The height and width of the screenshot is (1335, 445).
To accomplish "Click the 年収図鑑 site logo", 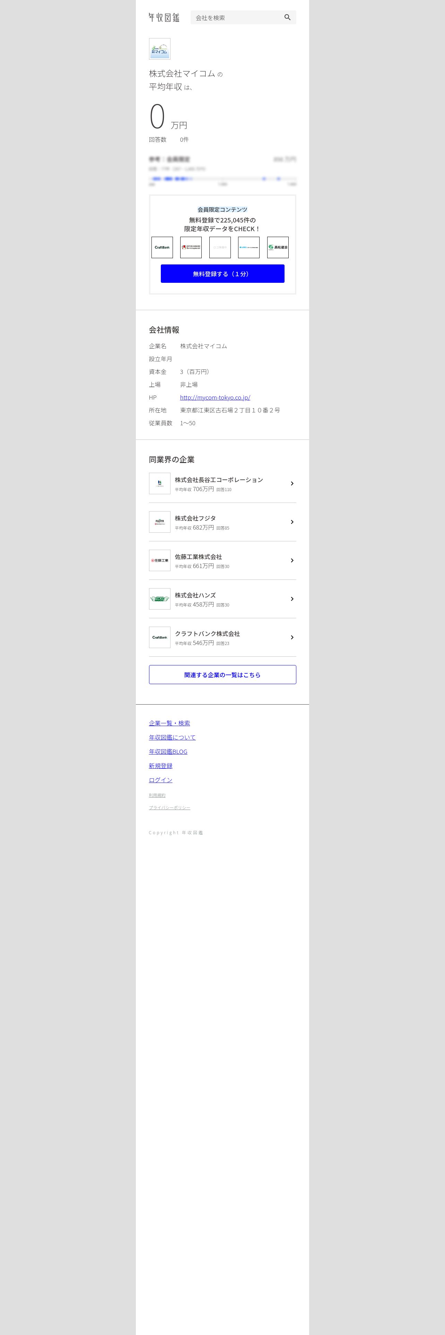I will (164, 17).
